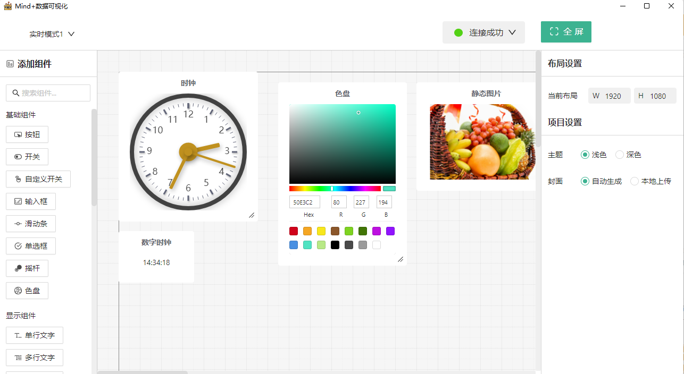This screenshot has height=374, width=684.
Task: Open the 实时模式1 mode dropdown
Action: pyautogui.click(x=52, y=34)
